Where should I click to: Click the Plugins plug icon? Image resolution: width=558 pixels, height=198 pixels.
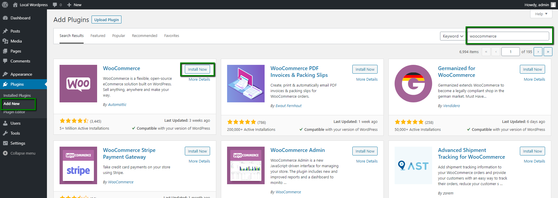pyautogui.click(x=5, y=84)
